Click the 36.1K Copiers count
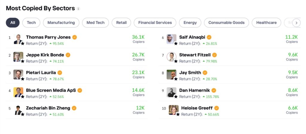The image size is (306, 134). [x=138, y=37]
